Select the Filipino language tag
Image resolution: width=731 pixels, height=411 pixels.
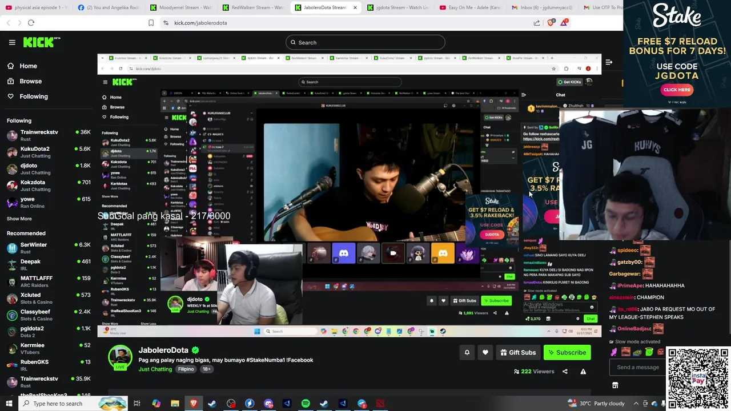186,369
